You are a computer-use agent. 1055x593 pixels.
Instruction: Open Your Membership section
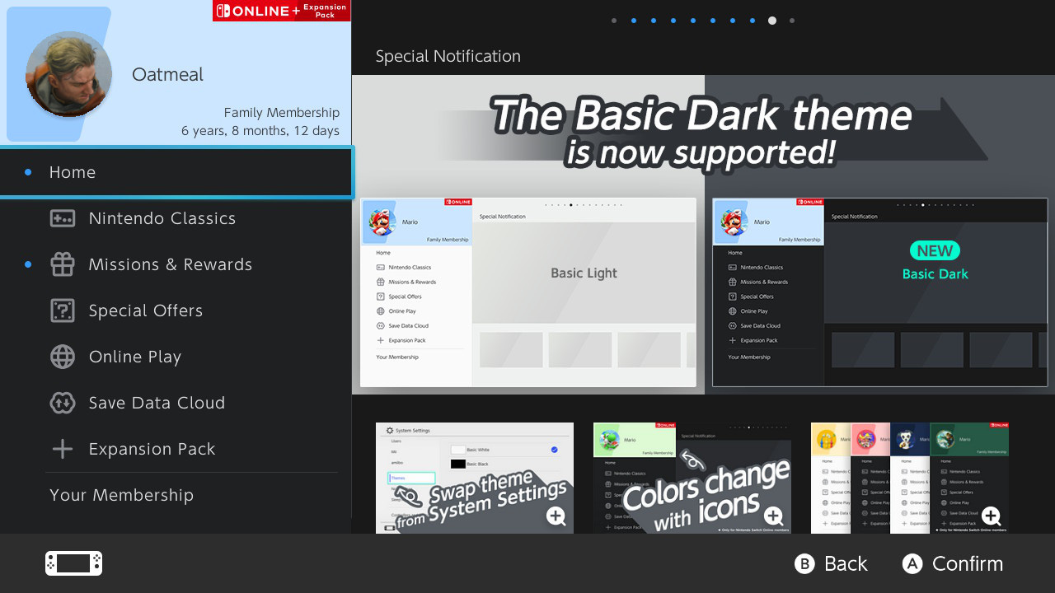pos(176,495)
